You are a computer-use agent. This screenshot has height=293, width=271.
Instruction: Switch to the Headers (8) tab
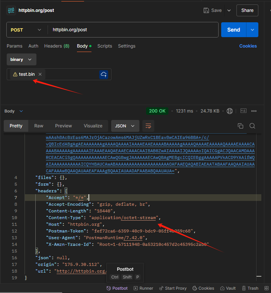(57, 46)
